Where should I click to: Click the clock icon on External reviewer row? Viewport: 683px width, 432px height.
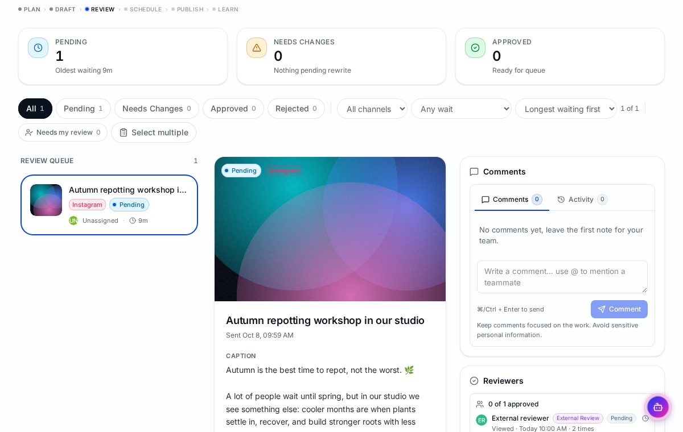[645, 418]
